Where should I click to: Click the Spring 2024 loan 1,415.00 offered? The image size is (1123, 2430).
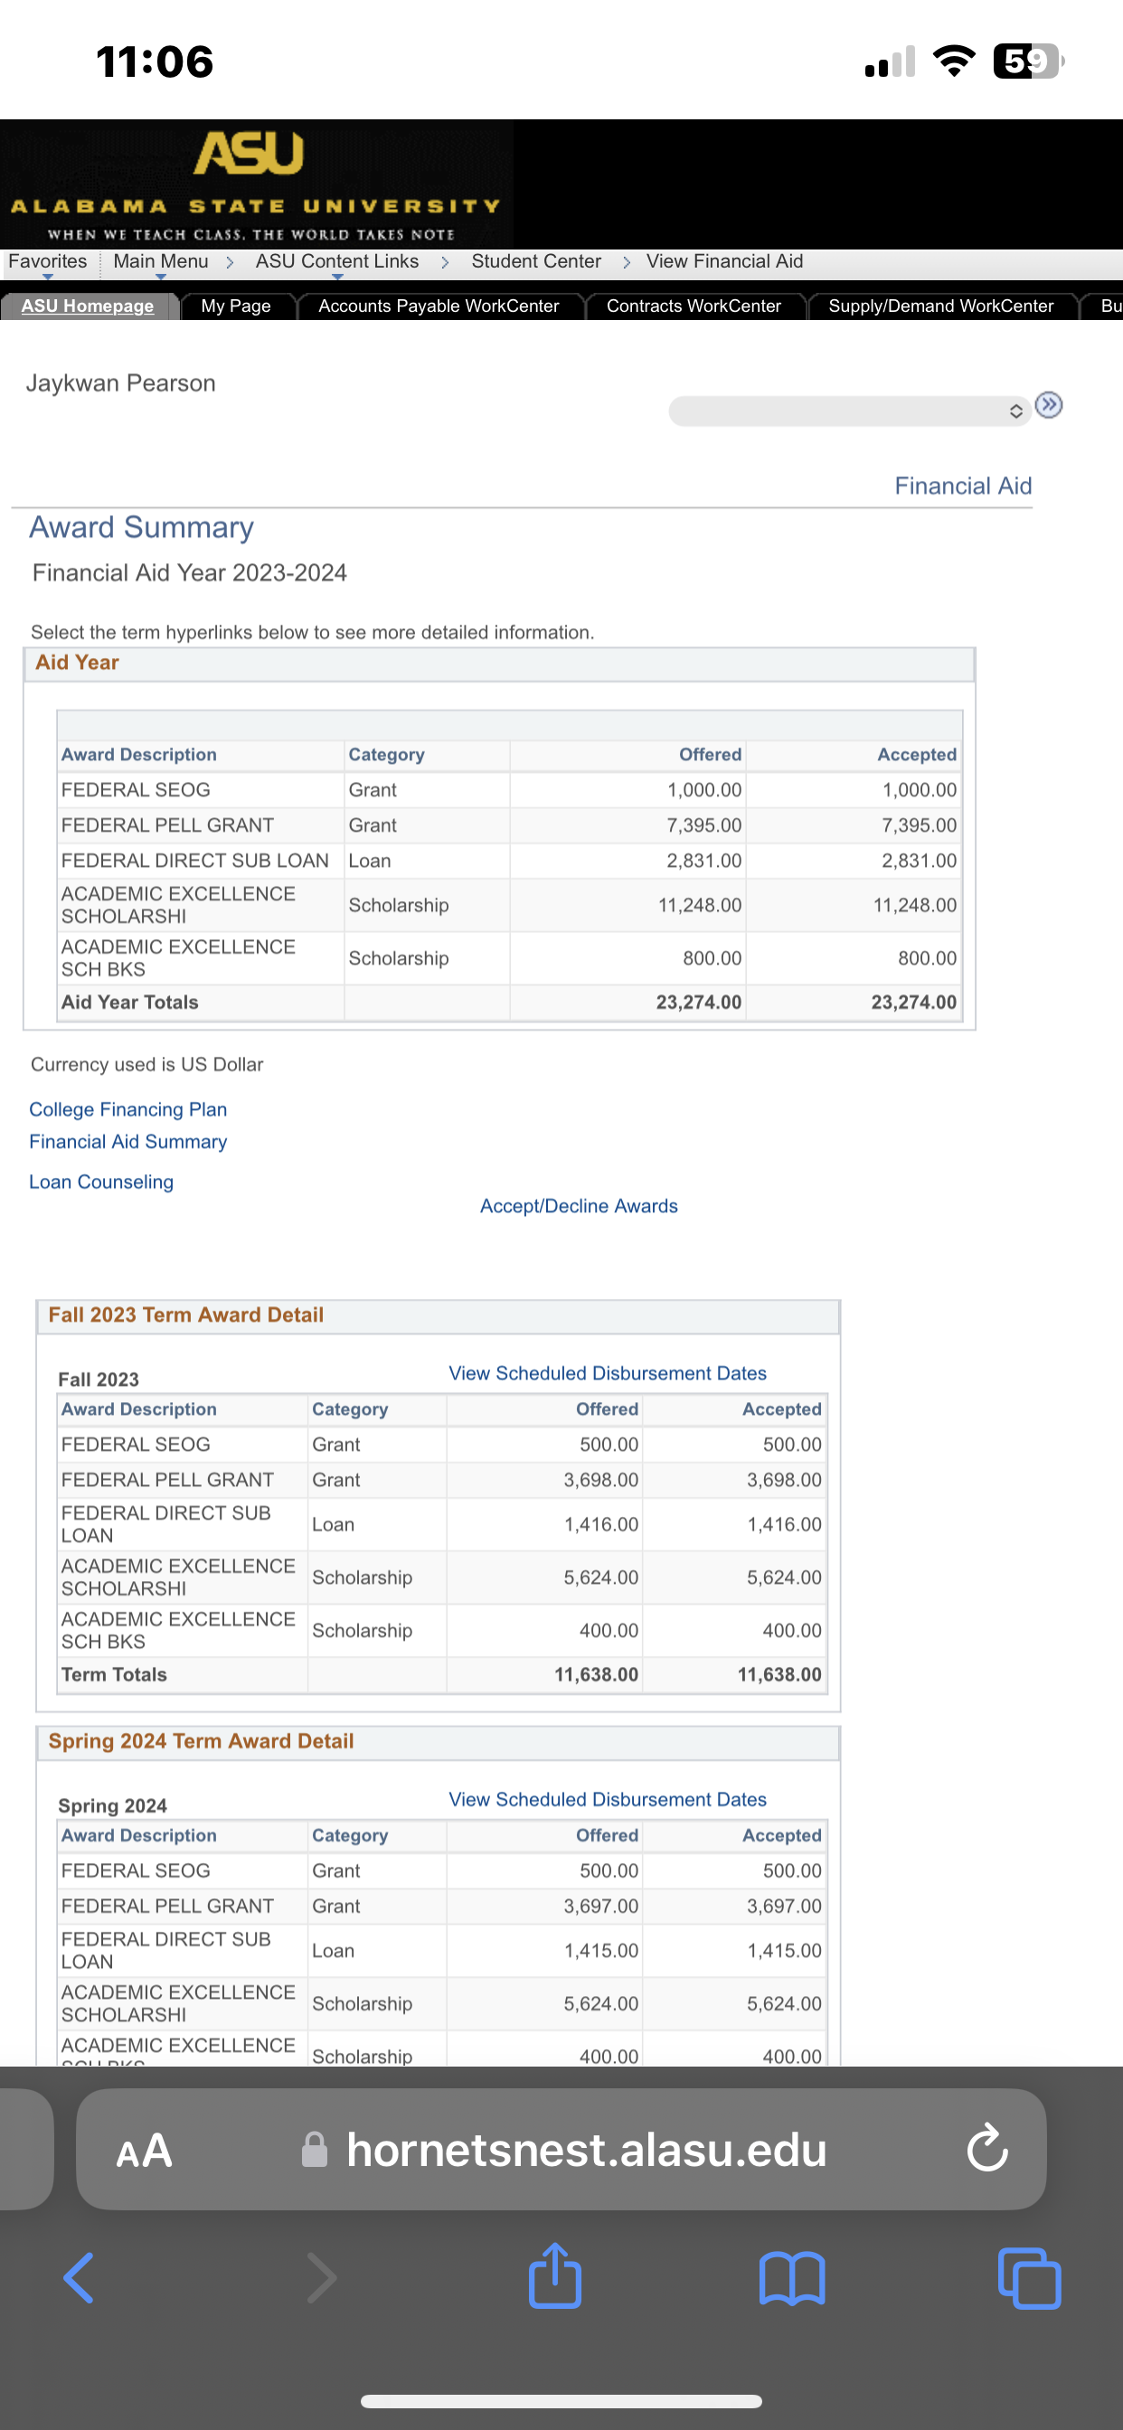[601, 1951]
